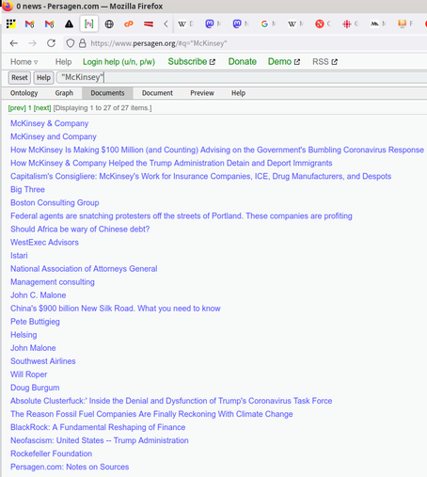Screen dimensions: 427x477
Task: Switch to the first Mastodon tab
Action: click(x=213, y=24)
